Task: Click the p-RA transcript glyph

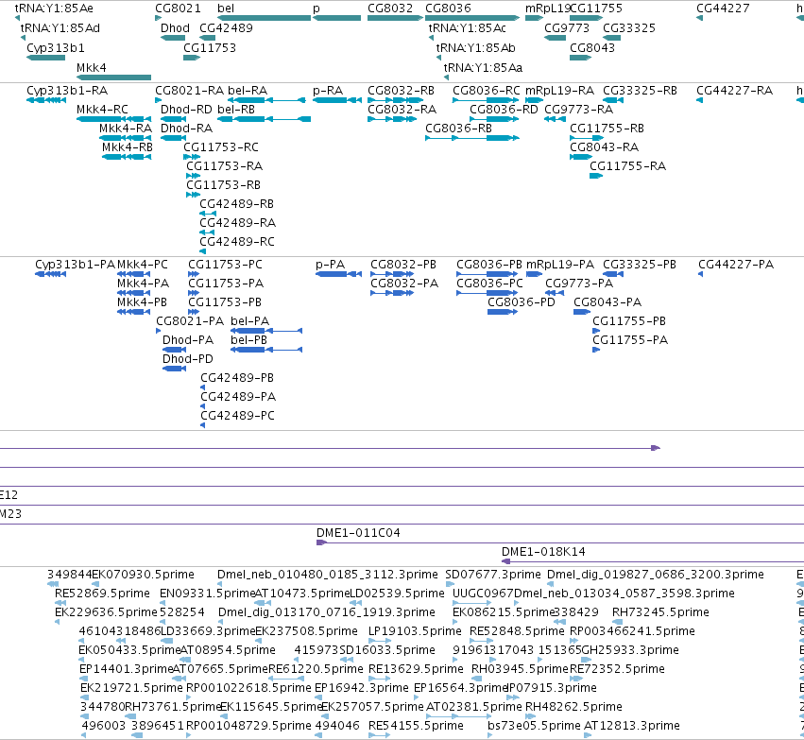Action: [337, 100]
